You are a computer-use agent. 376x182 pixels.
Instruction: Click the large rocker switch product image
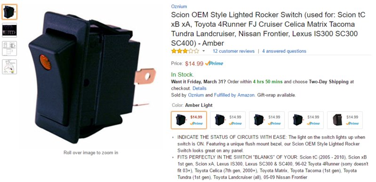pyautogui.click(x=92, y=77)
